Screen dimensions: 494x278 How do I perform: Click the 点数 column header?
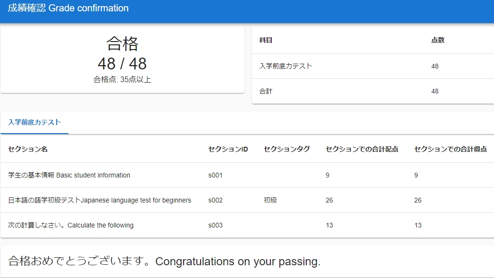(437, 40)
